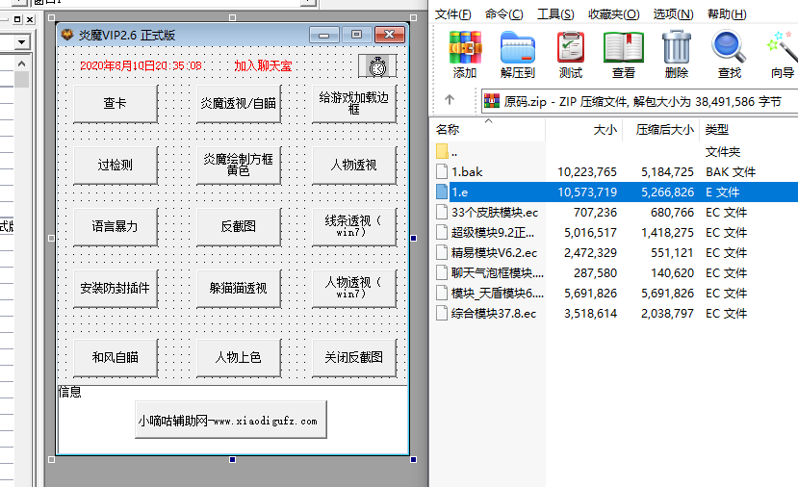Click the red 加入聊天室 label
Screen dimensions: 798x487
pos(263,66)
